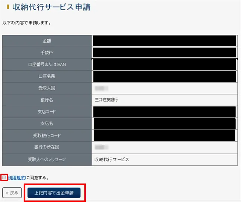Click the 口座名義 label cell

click(47, 76)
